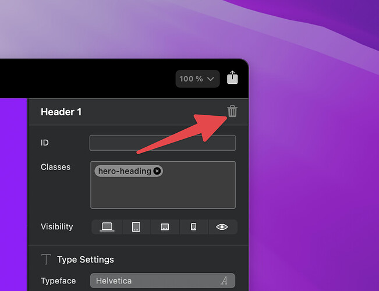The width and height of the screenshot is (379, 291).
Task: Toggle desktop device visibility
Action: (107, 226)
